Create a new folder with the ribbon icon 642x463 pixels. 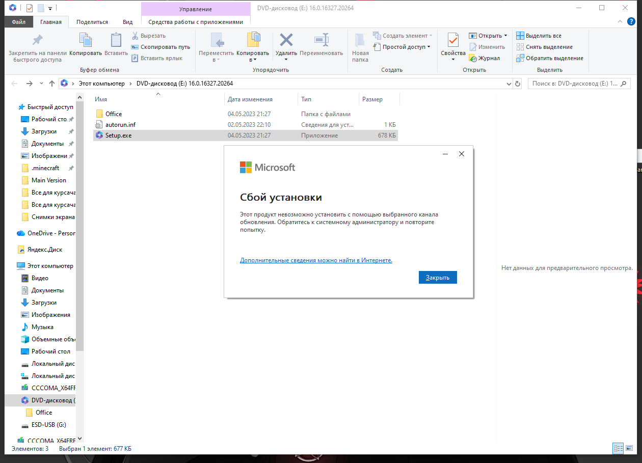(x=360, y=45)
